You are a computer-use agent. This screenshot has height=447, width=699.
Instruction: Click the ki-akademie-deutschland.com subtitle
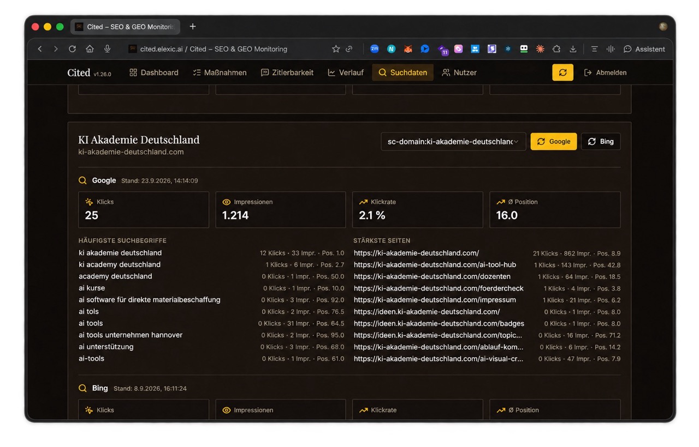[131, 152]
